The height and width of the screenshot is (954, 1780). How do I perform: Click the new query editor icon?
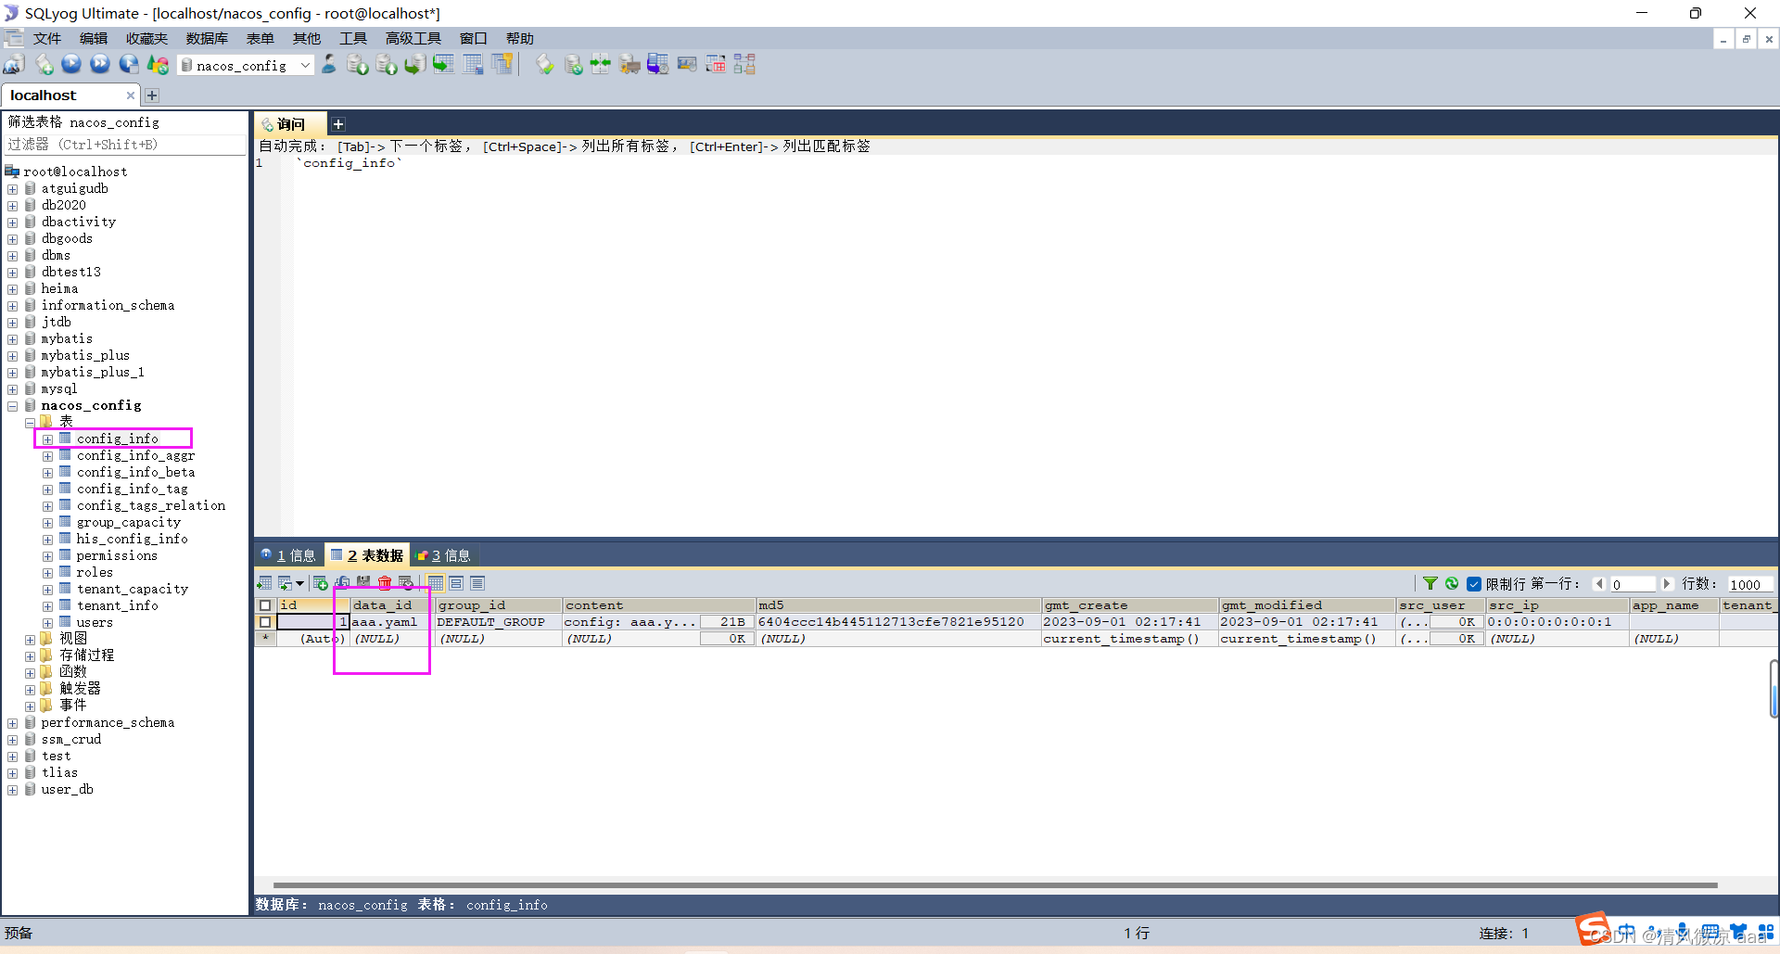[44, 65]
